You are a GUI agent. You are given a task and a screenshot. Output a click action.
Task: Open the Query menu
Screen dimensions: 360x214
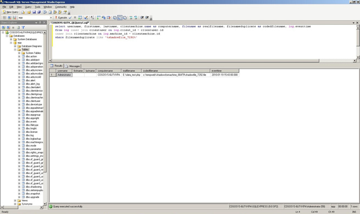[28, 7]
